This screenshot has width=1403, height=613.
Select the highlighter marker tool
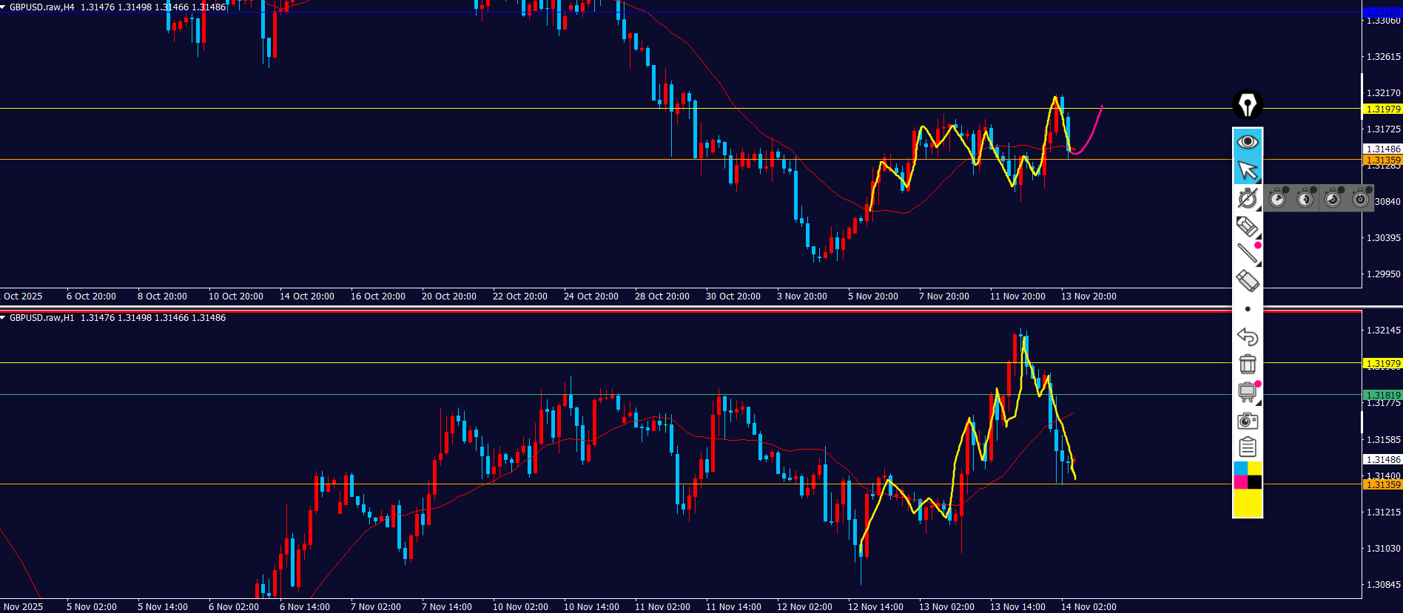click(x=1248, y=226)
